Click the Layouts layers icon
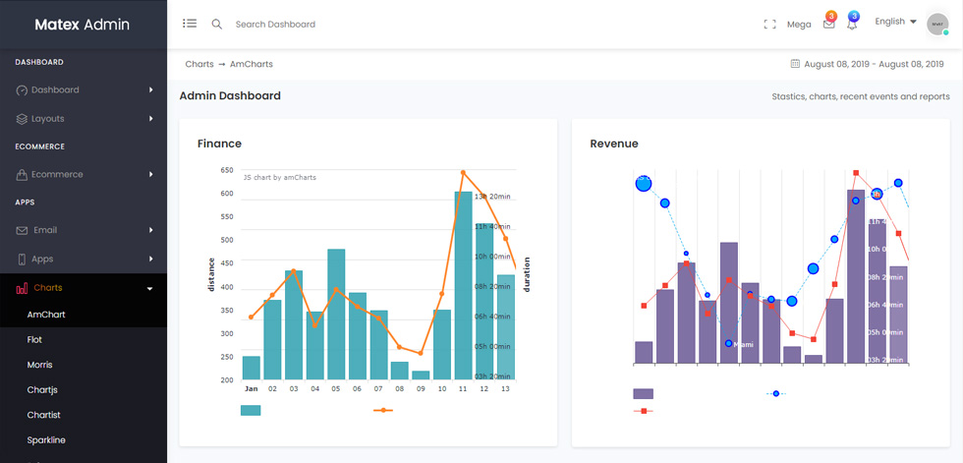This screenshot has width=963, height=463. pos(22,119)
